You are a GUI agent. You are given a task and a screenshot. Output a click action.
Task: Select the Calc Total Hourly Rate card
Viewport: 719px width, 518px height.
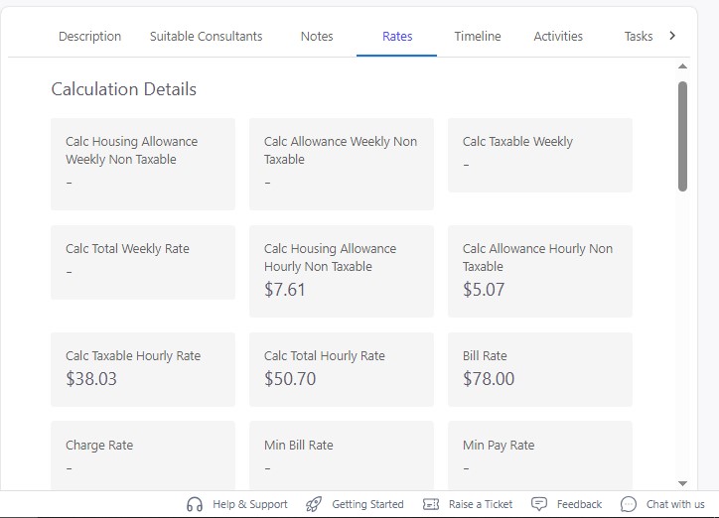click(x=341, y=368)
